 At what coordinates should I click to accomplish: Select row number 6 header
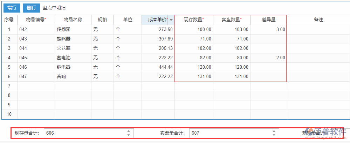tap(9, 77)
